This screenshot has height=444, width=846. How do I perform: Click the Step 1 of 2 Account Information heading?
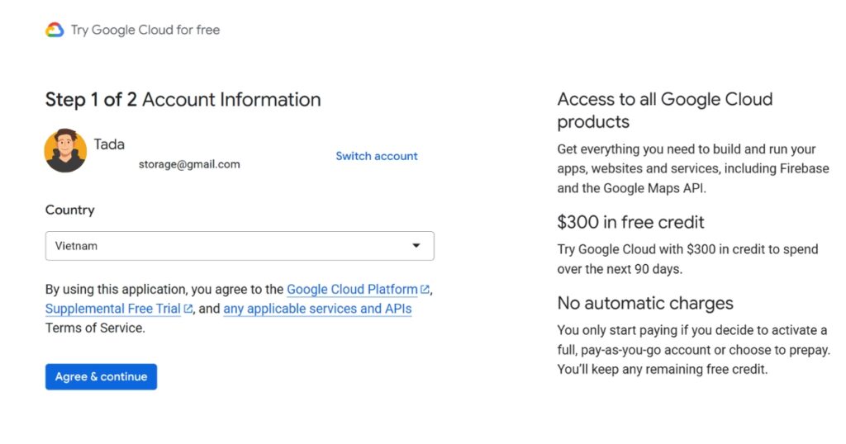pyautogui.click(x=183, y=100)
